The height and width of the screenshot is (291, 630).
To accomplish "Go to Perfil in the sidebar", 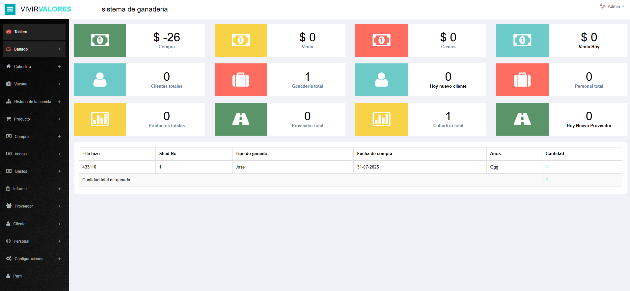I will [18, 276].
